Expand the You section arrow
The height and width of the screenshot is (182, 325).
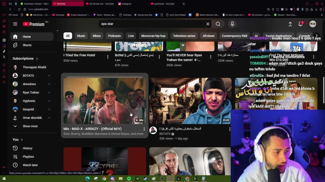22,140
